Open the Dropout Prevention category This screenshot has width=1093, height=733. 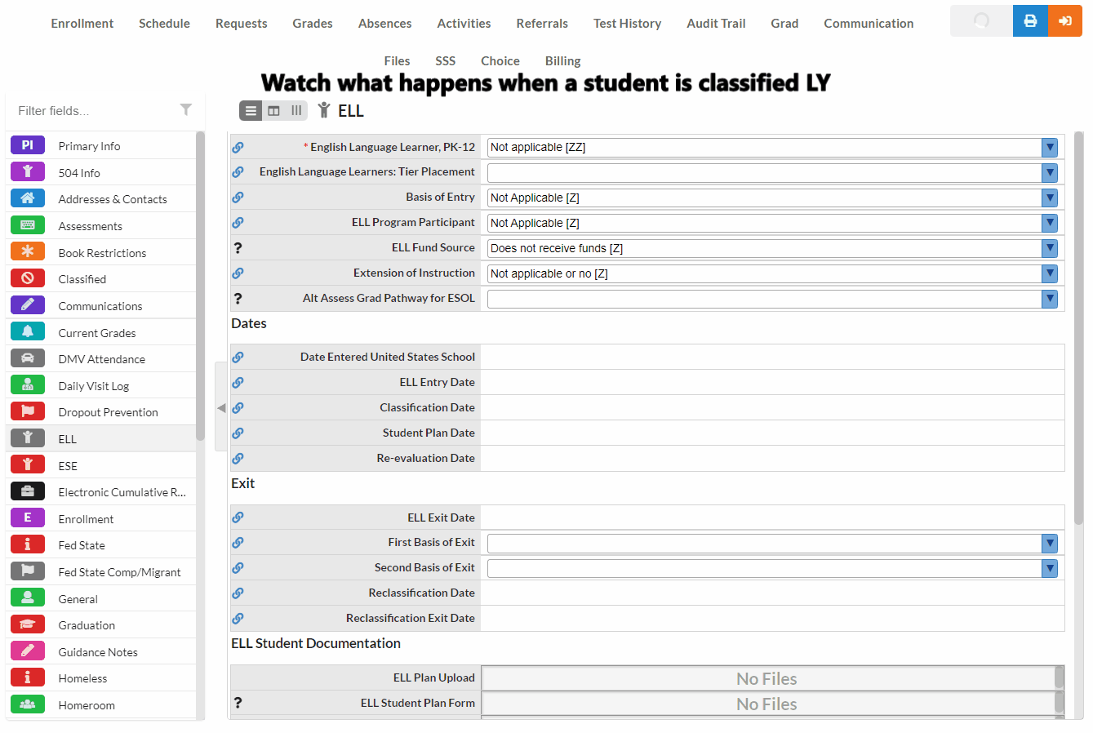click(108, 412)
